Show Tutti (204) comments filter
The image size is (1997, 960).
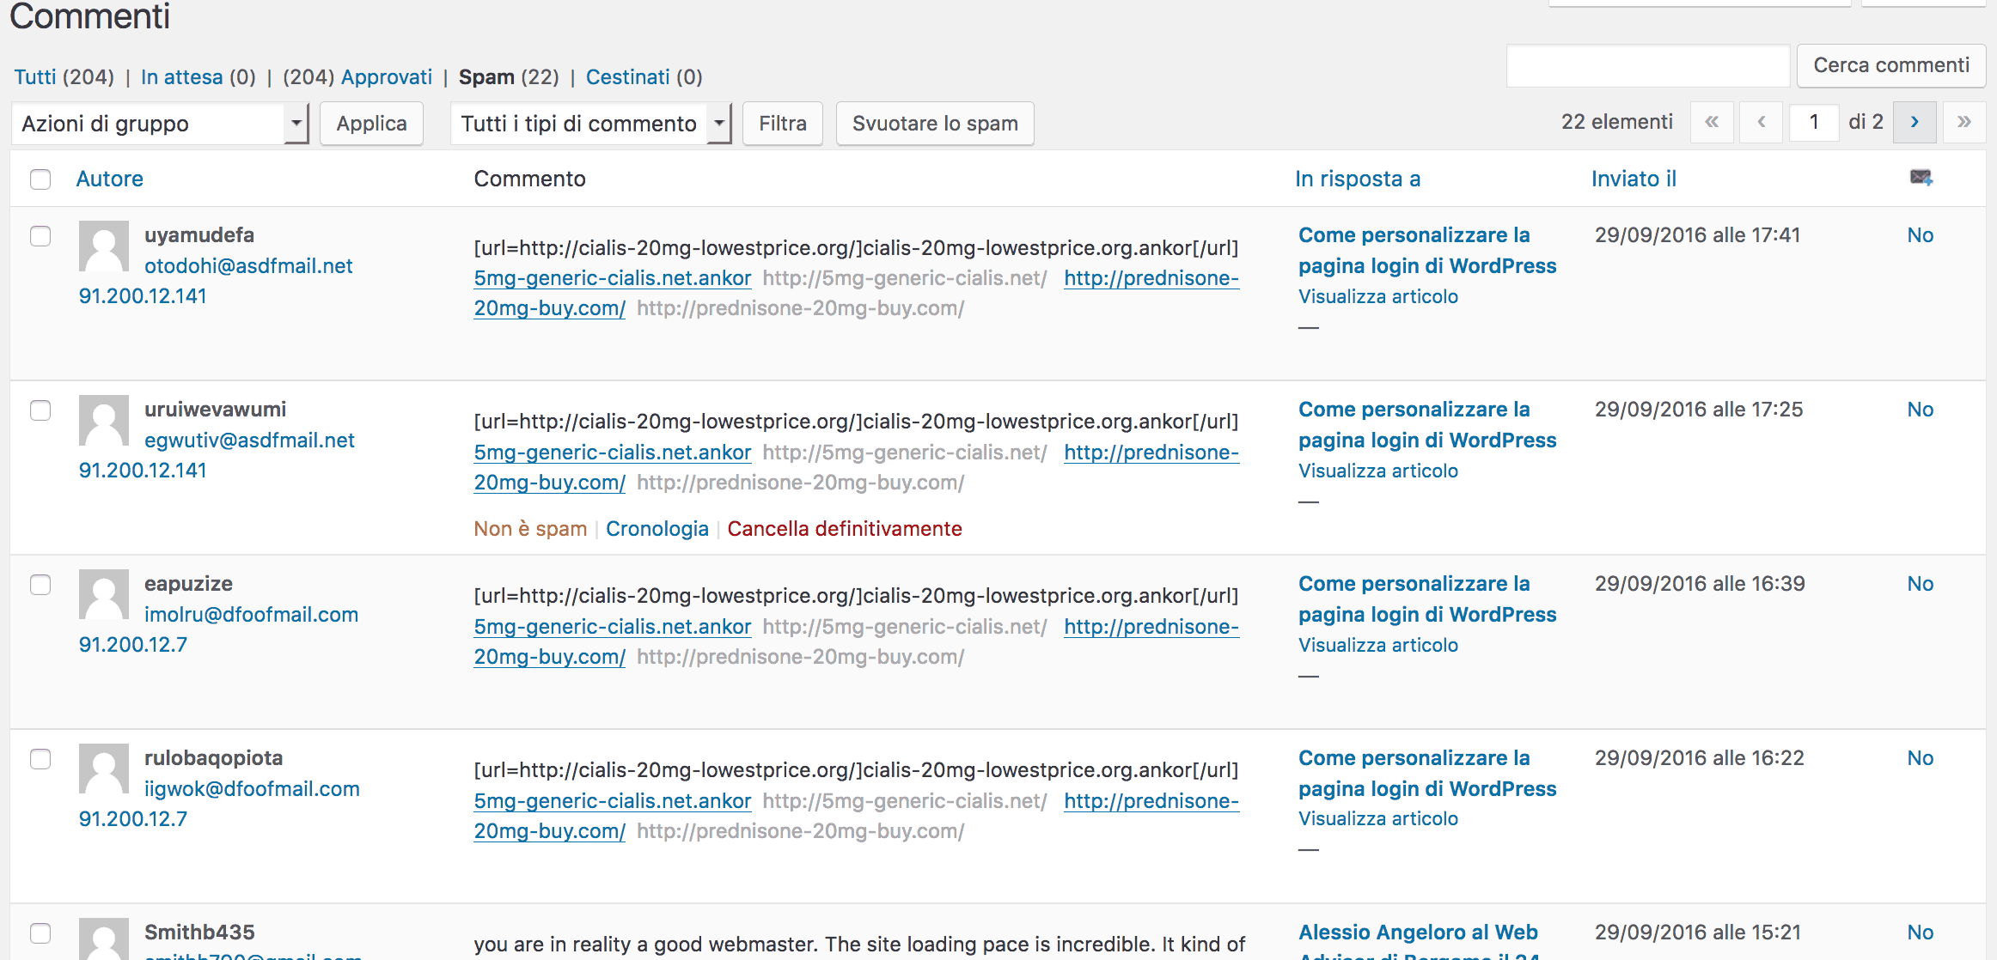[x=64, y=77]
